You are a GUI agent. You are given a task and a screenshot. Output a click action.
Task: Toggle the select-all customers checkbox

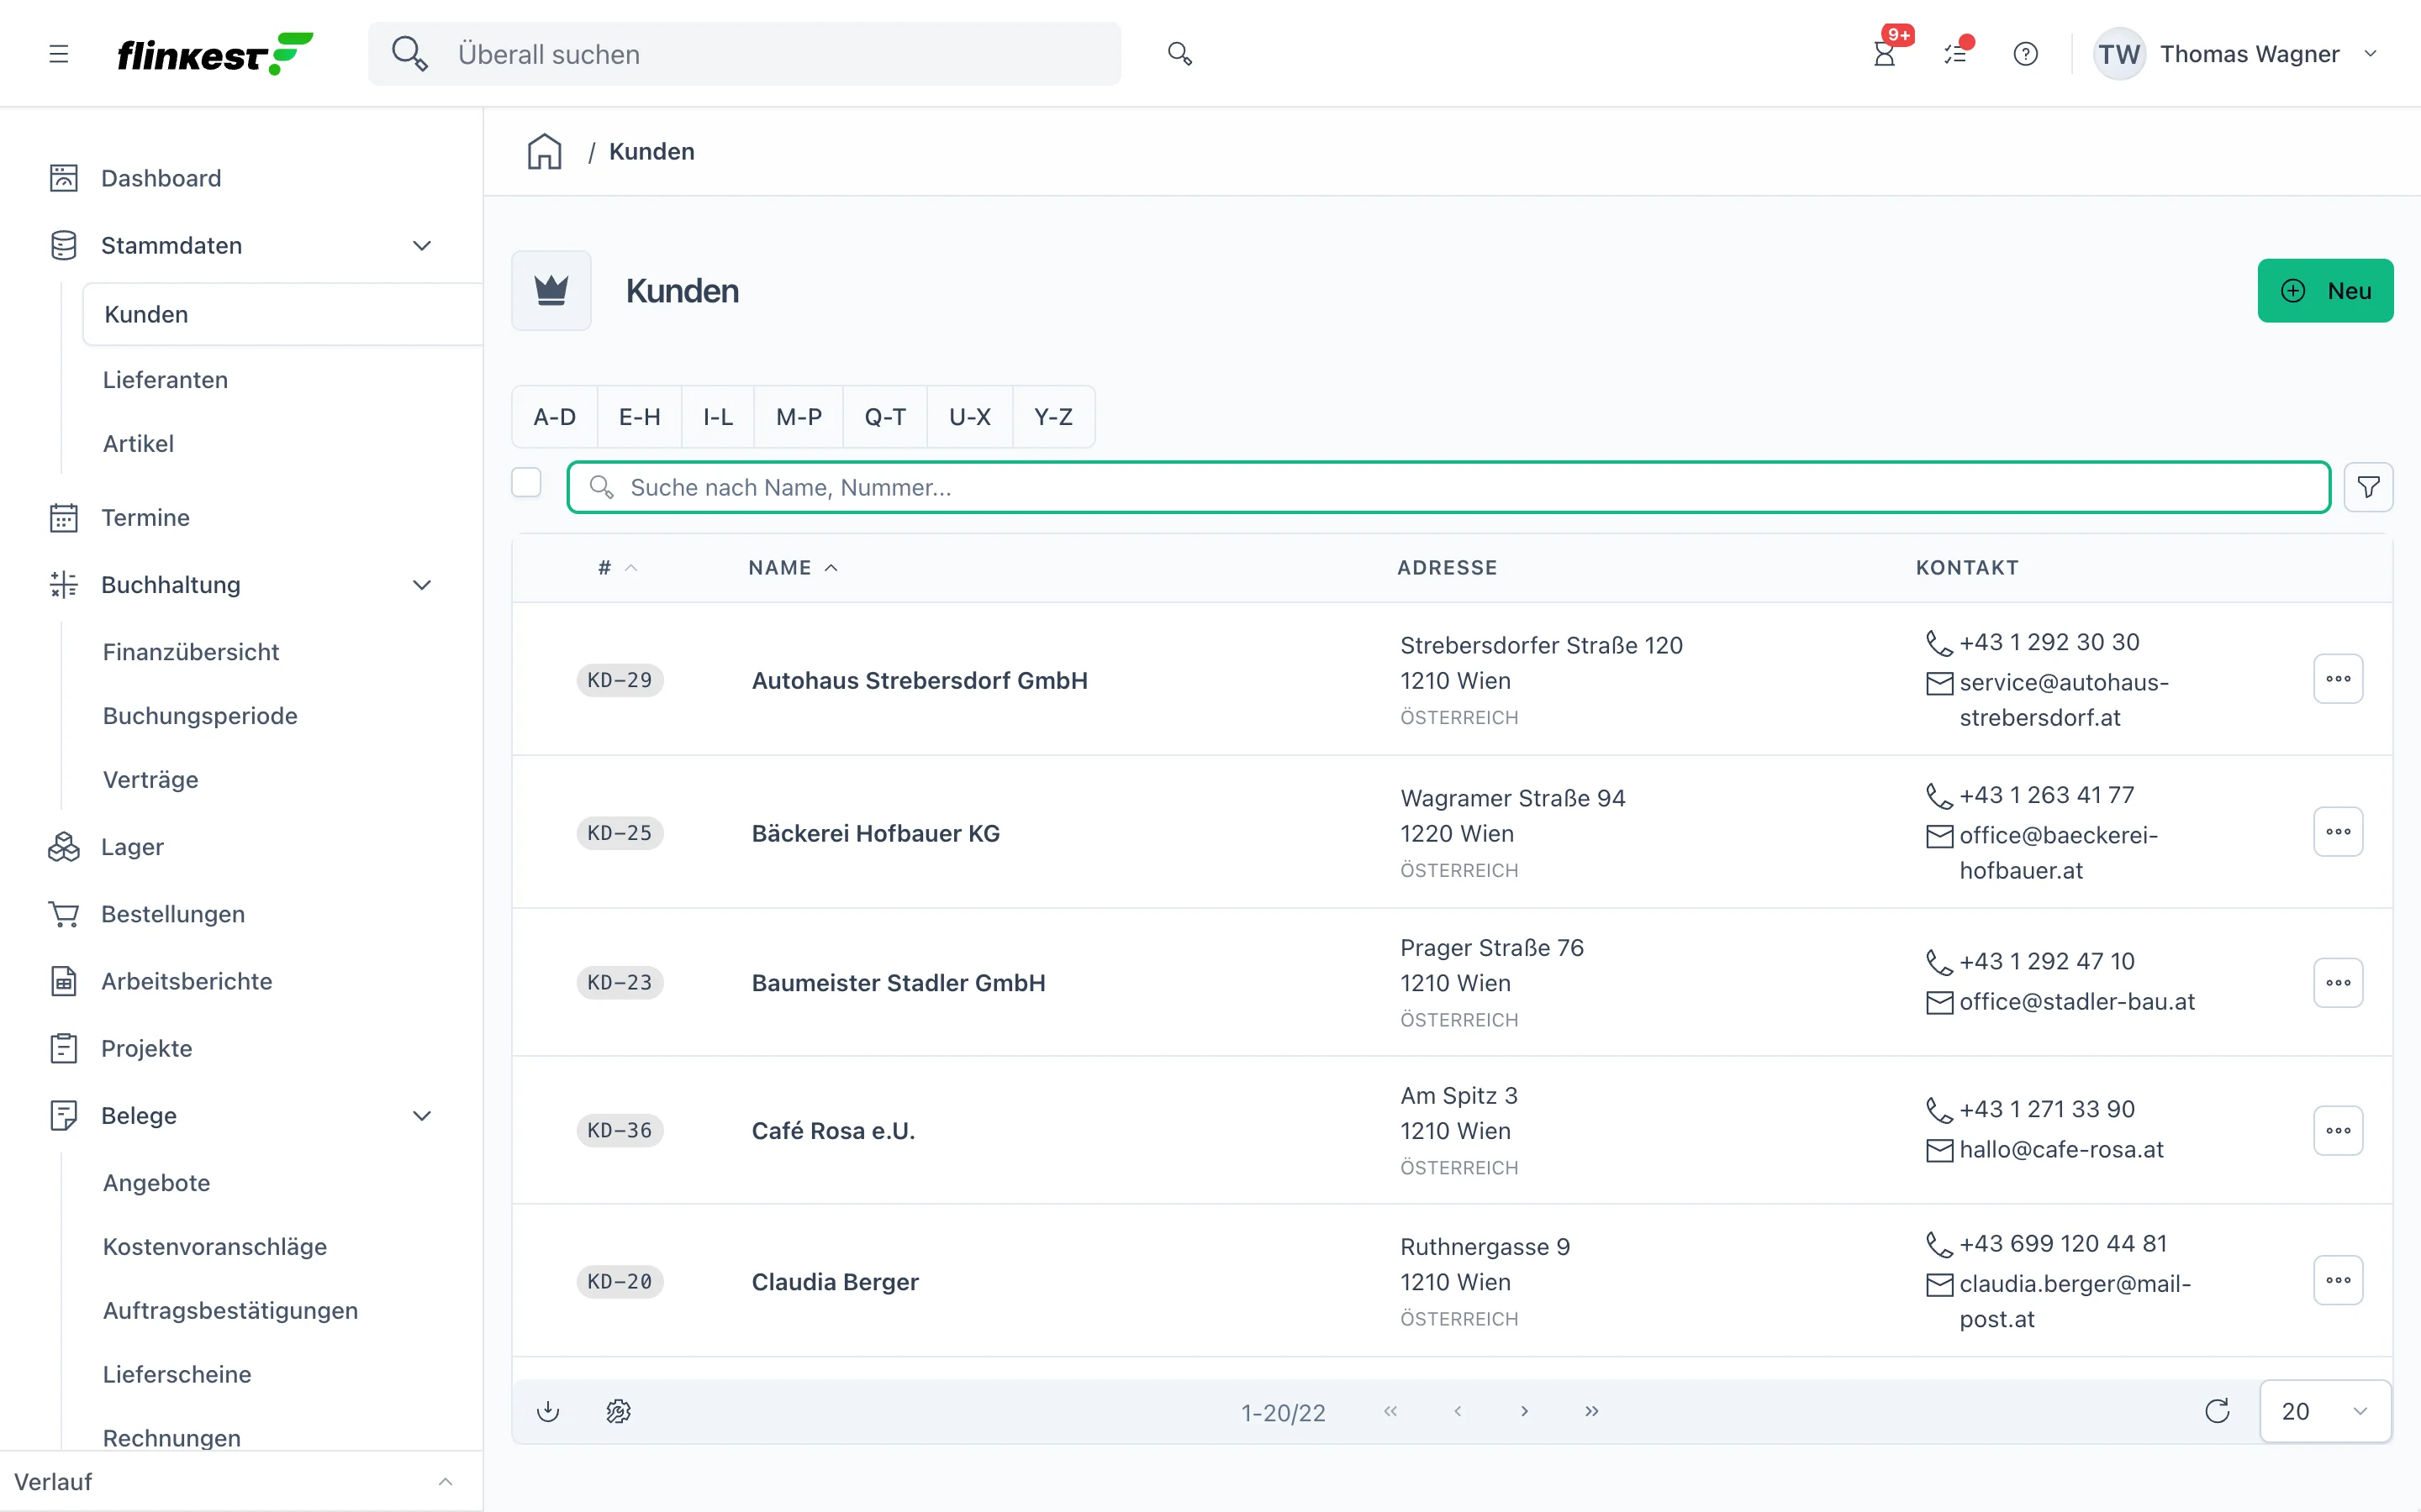pos(526,483)
